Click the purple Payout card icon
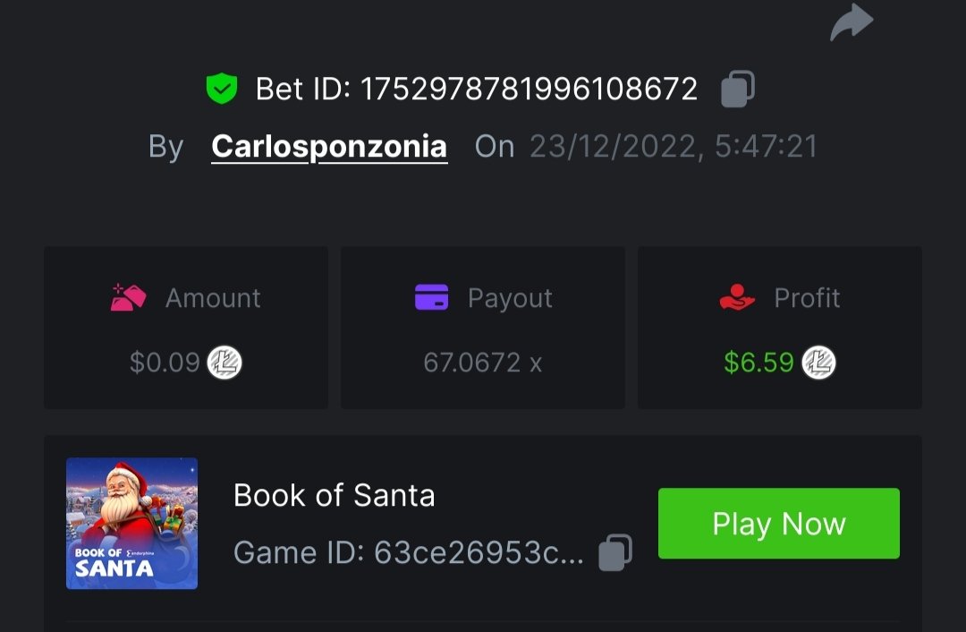The height and width of the screenshot is (632, 966). (x=431, y=298)
